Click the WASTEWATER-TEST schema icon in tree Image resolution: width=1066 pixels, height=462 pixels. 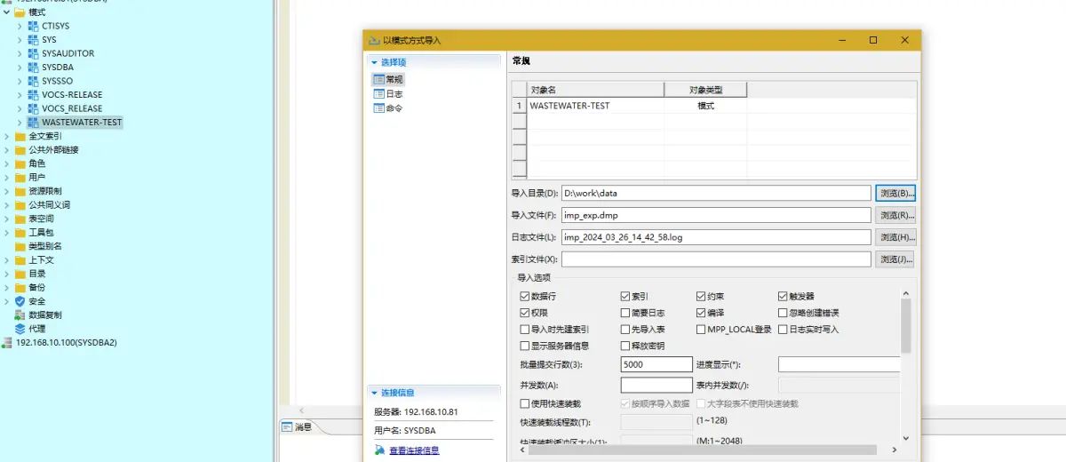point(34,123)
